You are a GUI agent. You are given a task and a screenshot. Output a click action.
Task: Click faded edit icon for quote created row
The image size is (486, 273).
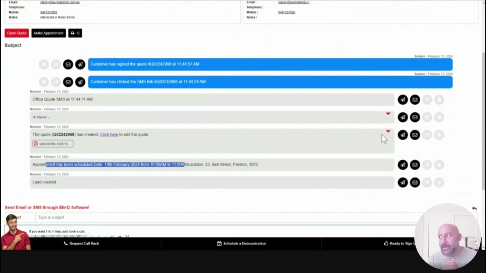tap(427, 135)
